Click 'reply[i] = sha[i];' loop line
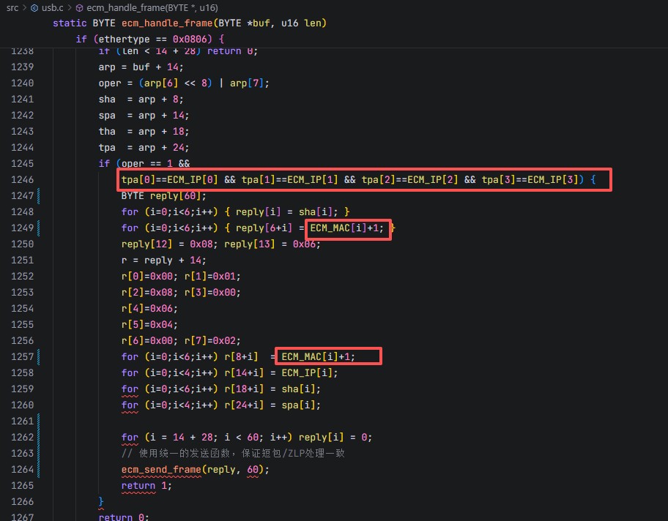 click(235, 212)
